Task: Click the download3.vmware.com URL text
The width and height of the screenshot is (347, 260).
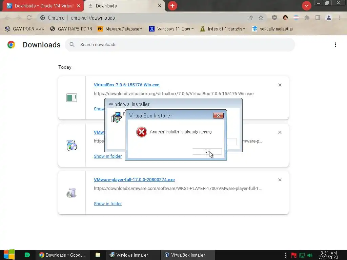Action: (x=178, y=189)
